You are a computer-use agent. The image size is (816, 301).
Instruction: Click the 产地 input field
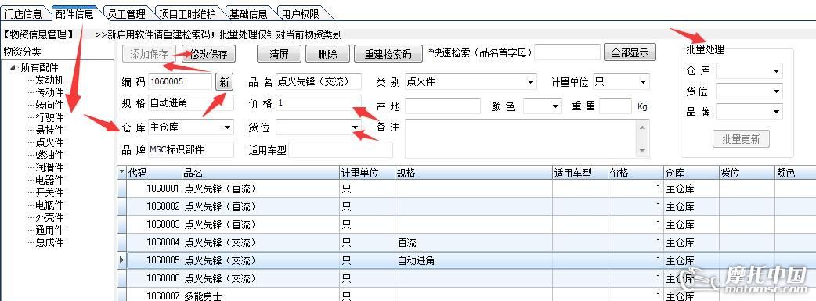click(x=442, y=106)
